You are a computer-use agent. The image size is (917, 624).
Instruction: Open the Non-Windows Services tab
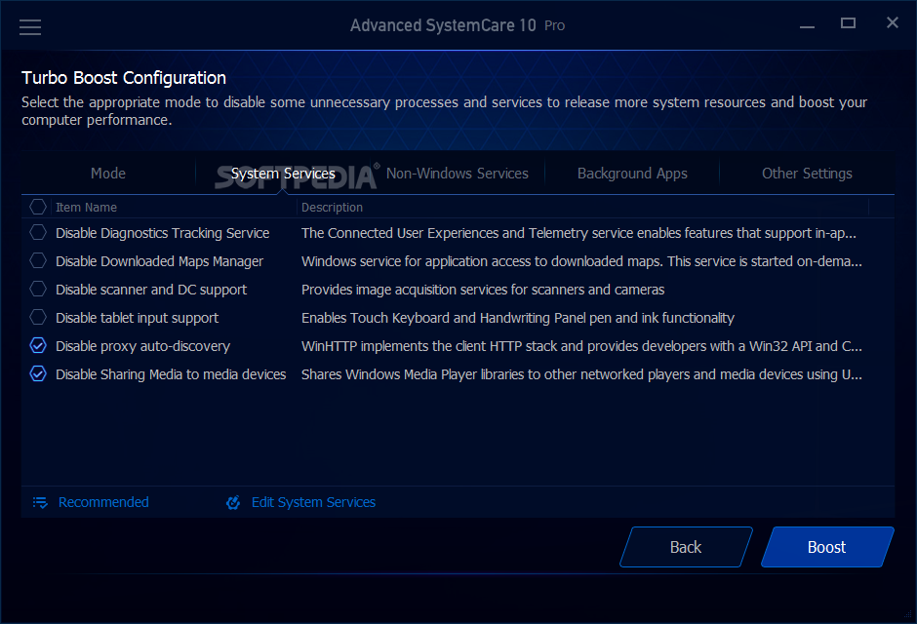click(x=458, y=174)
